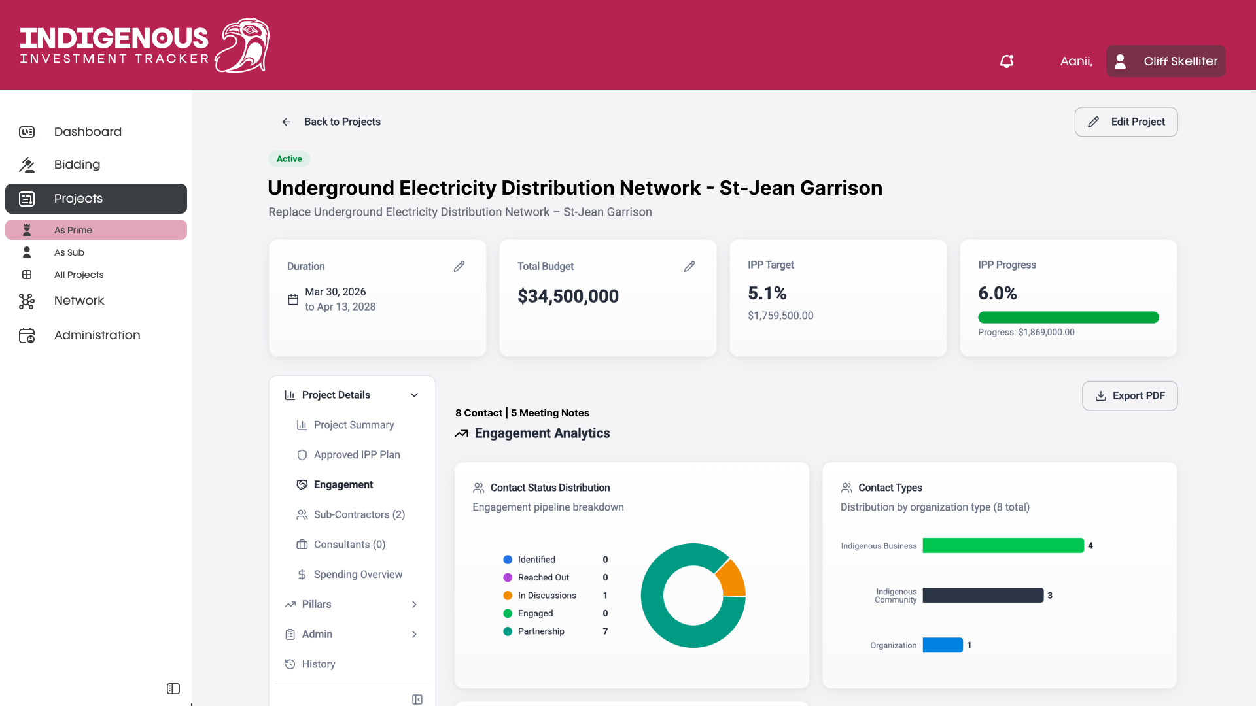
Task: Edit the Total Budget with pencil icon
Action: [689, 266]
